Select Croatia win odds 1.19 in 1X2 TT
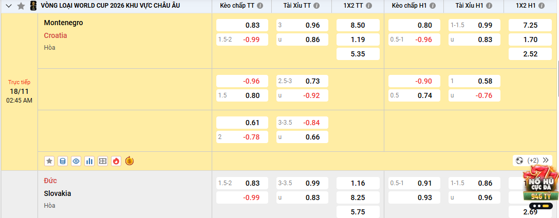 click(x=358, y=39)
